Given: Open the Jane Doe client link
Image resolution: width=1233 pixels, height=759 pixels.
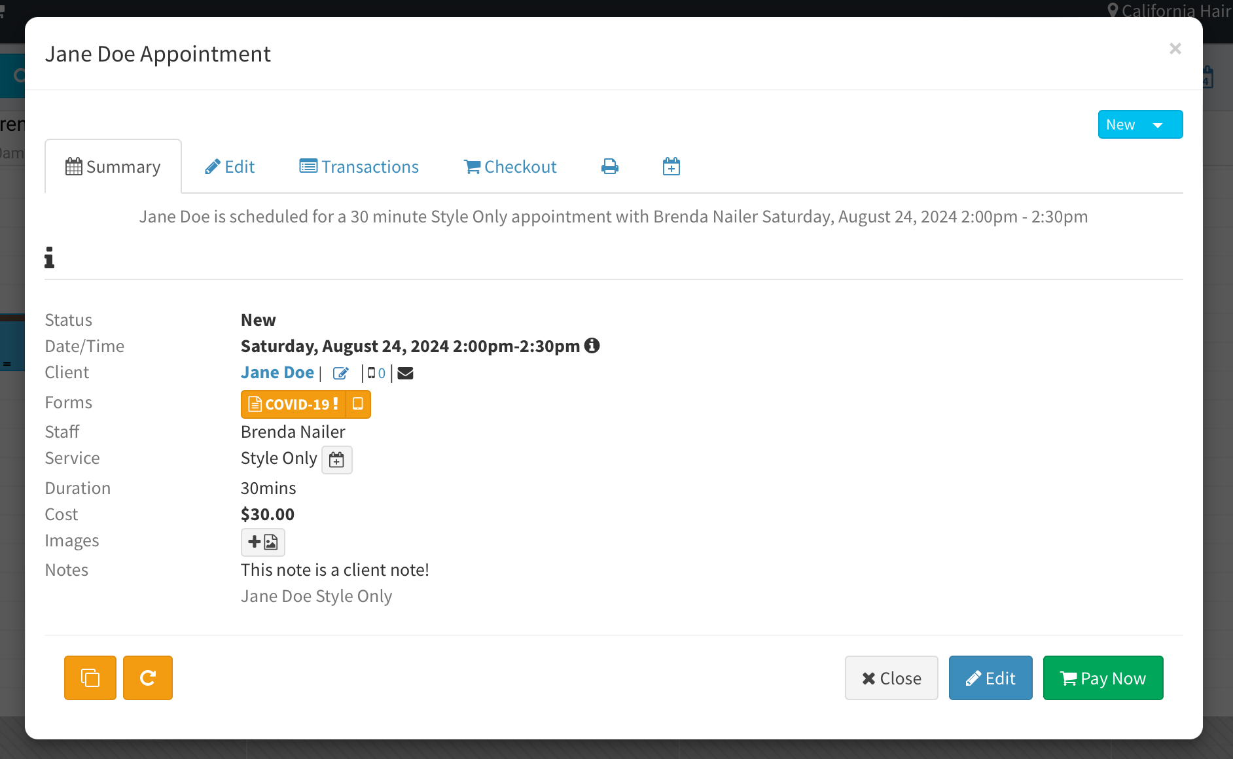Looking at the screenshot, I should (x=277, y=372).
